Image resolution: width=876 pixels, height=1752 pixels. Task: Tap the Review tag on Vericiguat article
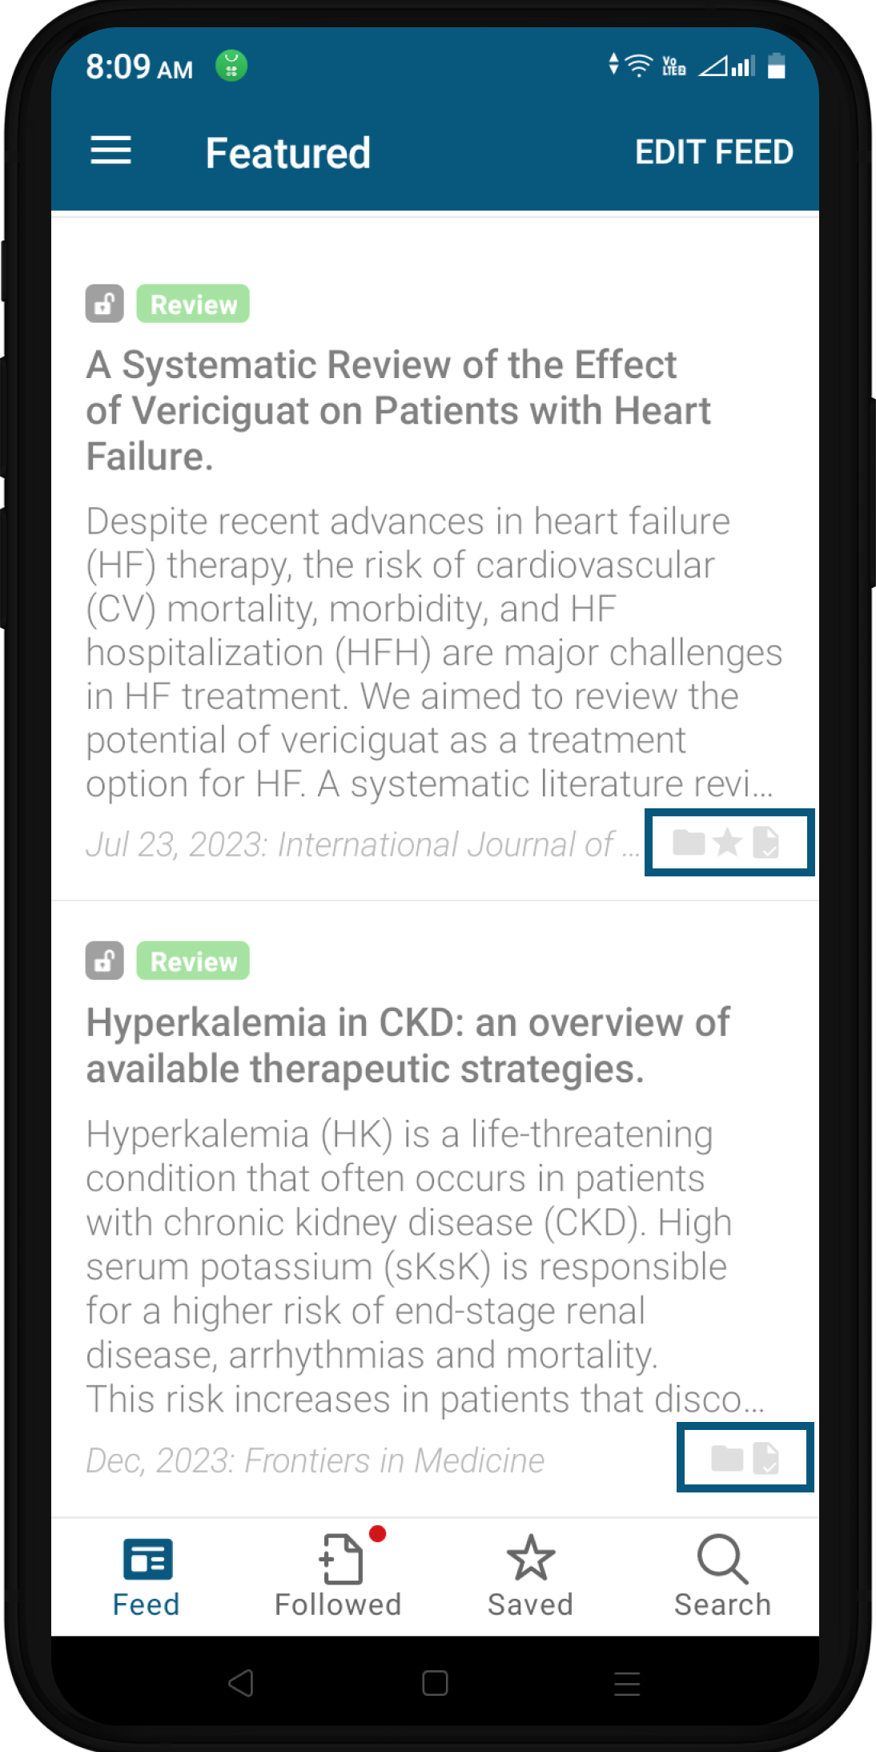tap(193, 304)
